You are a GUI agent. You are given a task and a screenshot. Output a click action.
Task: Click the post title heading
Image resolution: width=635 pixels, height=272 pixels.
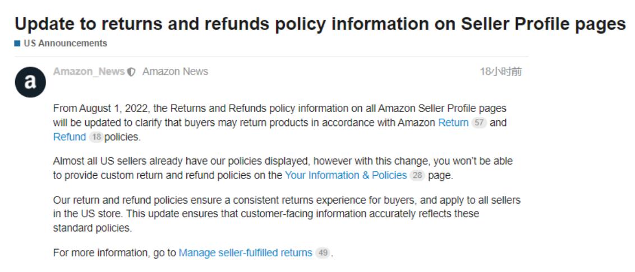click(x=320, y=24)
